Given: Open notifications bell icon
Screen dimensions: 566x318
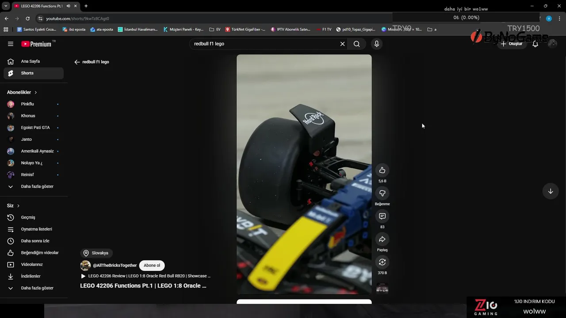Looking at the screenshot, I should click(535, 44).
